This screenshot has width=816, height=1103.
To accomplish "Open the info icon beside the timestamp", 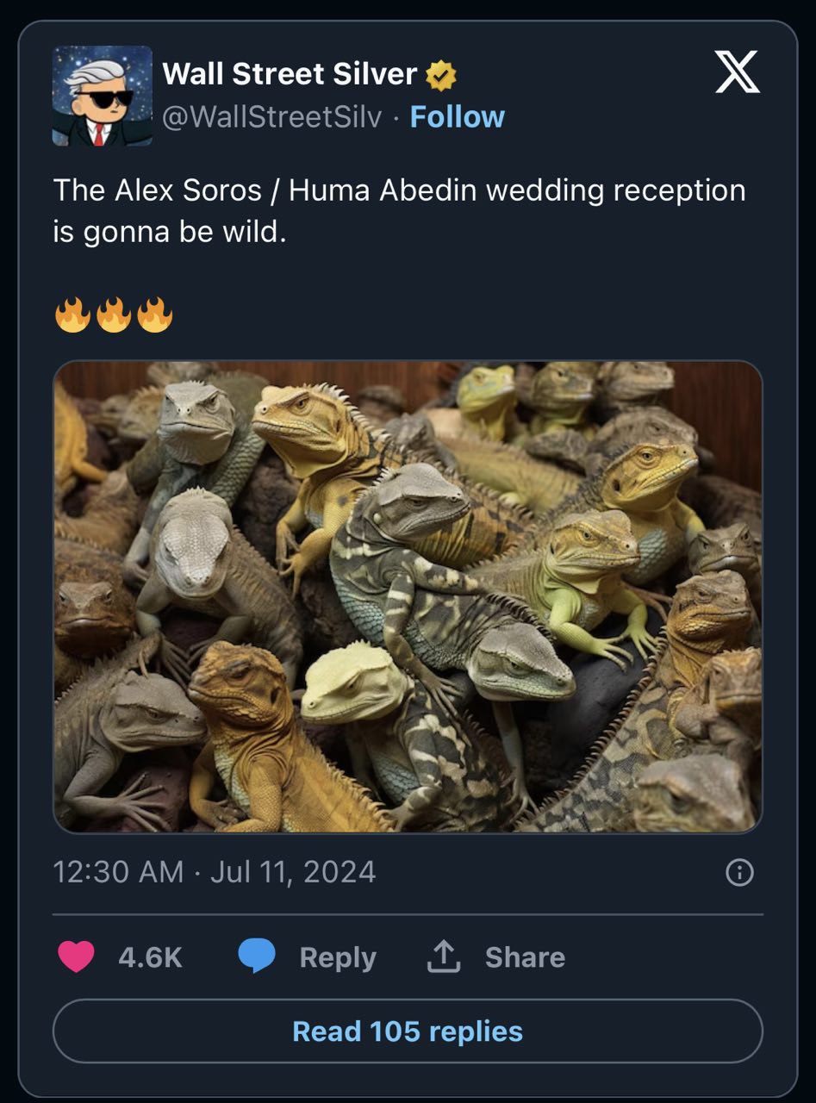I will click(x=739, y=873).
